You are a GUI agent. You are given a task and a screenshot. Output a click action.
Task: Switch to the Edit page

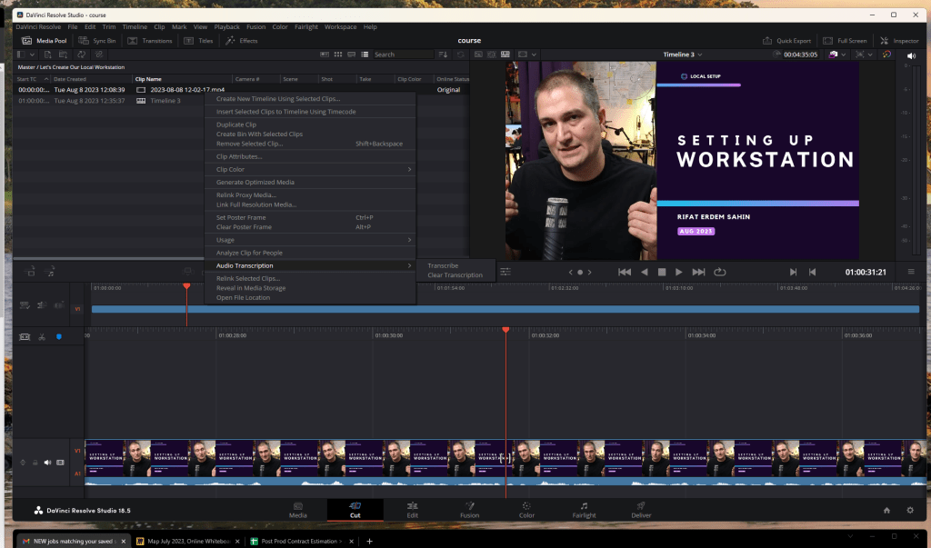coord(412,510)
